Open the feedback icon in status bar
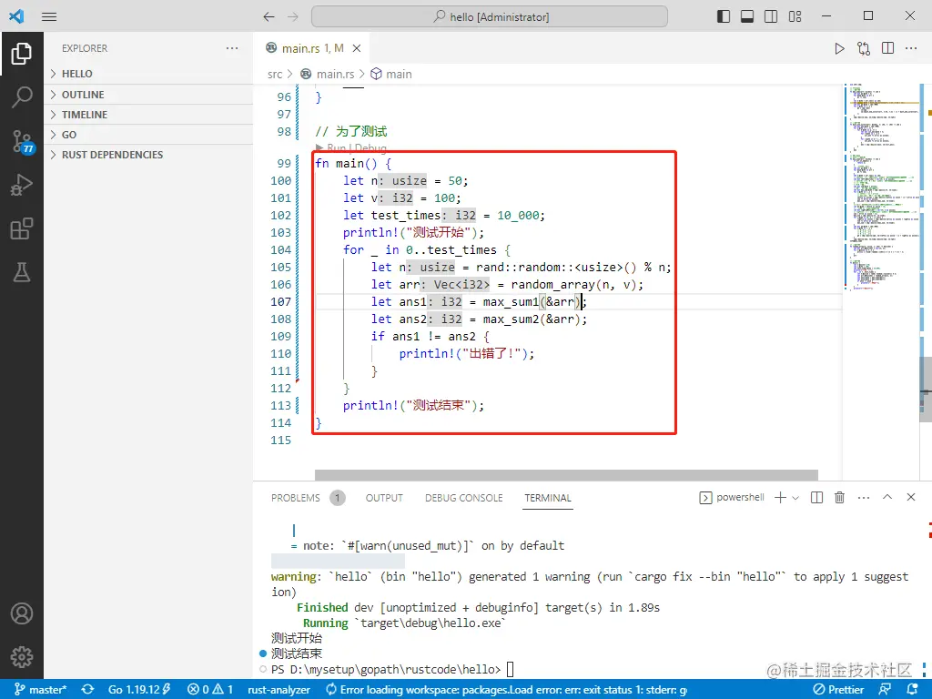932x699 pixels. point(885,690)
